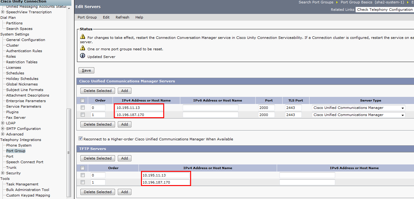Click Delete Selected below TFTP servers table
Viewport: 414px width, 199px height.
[x=98, y=192]
